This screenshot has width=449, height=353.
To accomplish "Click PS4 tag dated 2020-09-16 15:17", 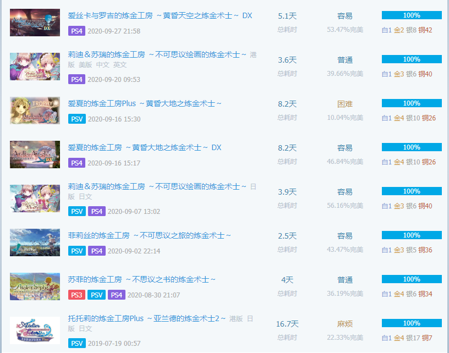I will pos(76,163).
